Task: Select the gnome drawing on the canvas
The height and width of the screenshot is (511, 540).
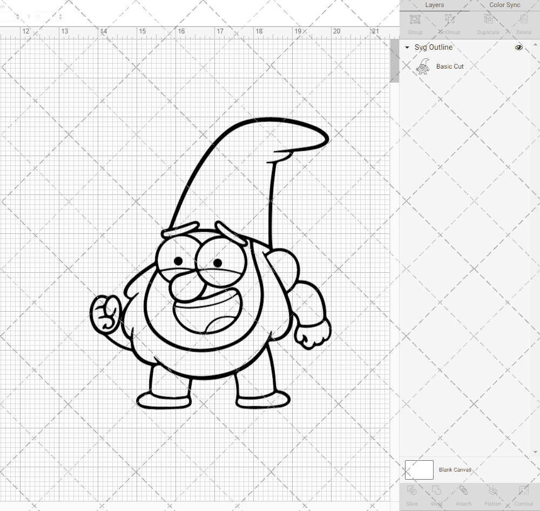Action: click(x=210, y=264)
